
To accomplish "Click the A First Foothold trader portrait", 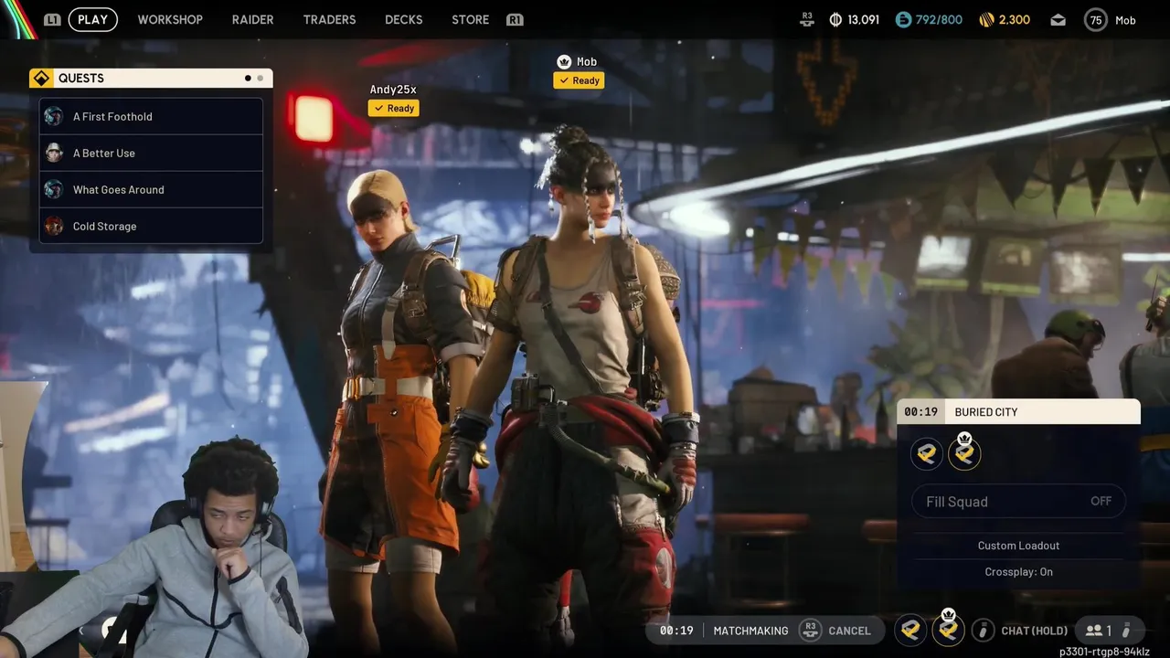I will tap(54, 116).
